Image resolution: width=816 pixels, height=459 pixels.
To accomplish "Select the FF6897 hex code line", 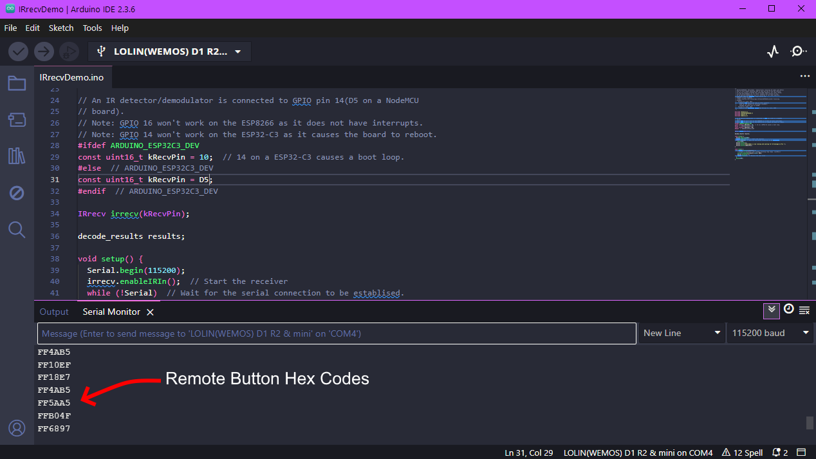I will pos(54,429).
